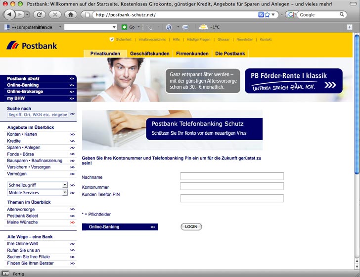Click the search magnifier in Google box
The width and height of the screenshot is (360, 277).
tap(342, 14)
